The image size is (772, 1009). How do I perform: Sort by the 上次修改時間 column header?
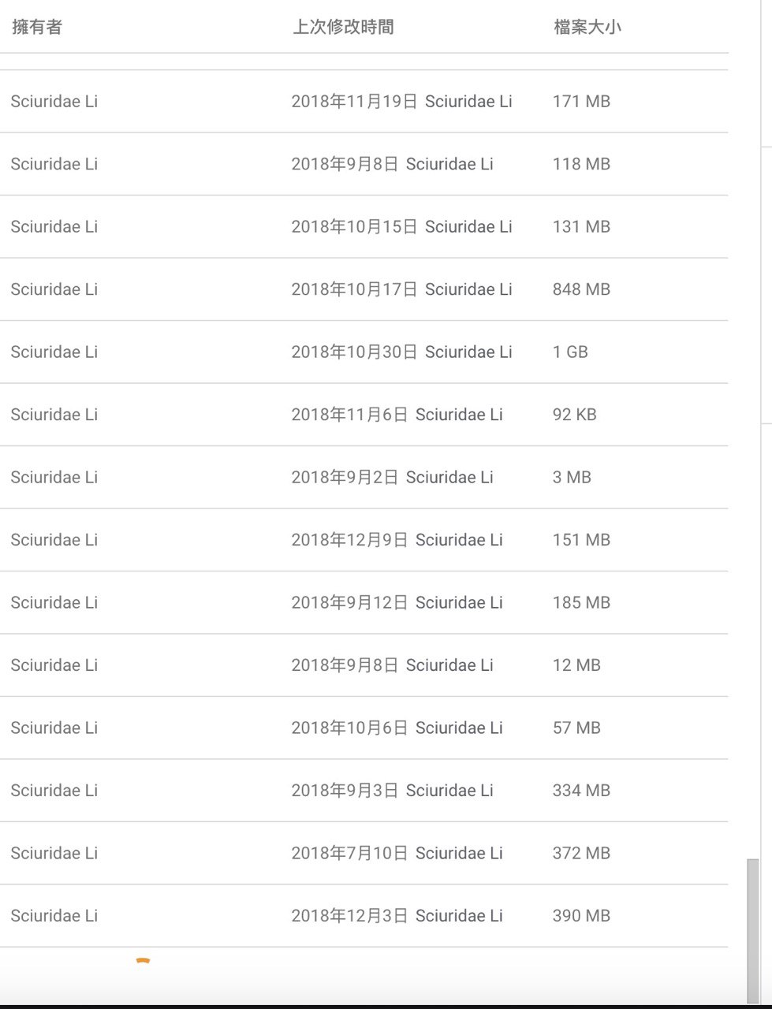343,27
